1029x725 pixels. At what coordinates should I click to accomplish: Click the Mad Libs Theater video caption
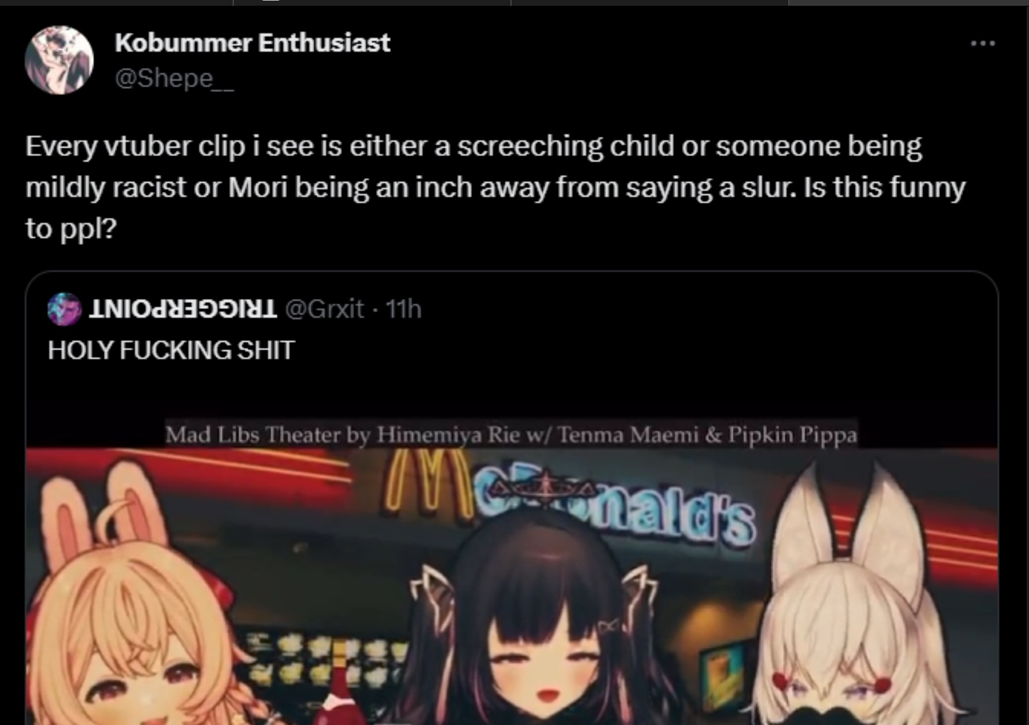(x=511, y=434)
